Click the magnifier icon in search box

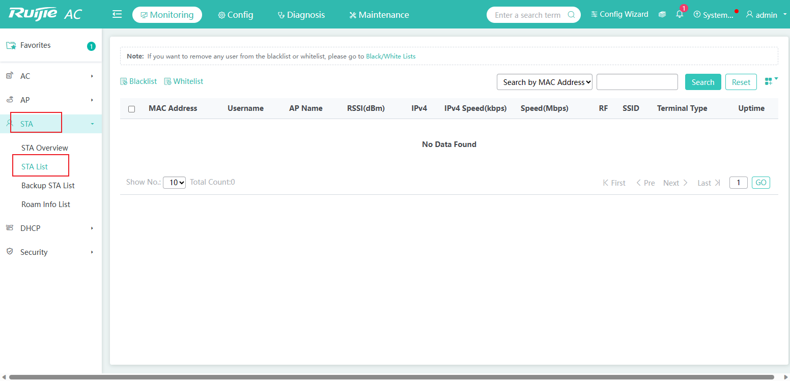pyautogui.click(x=572, y=15)
